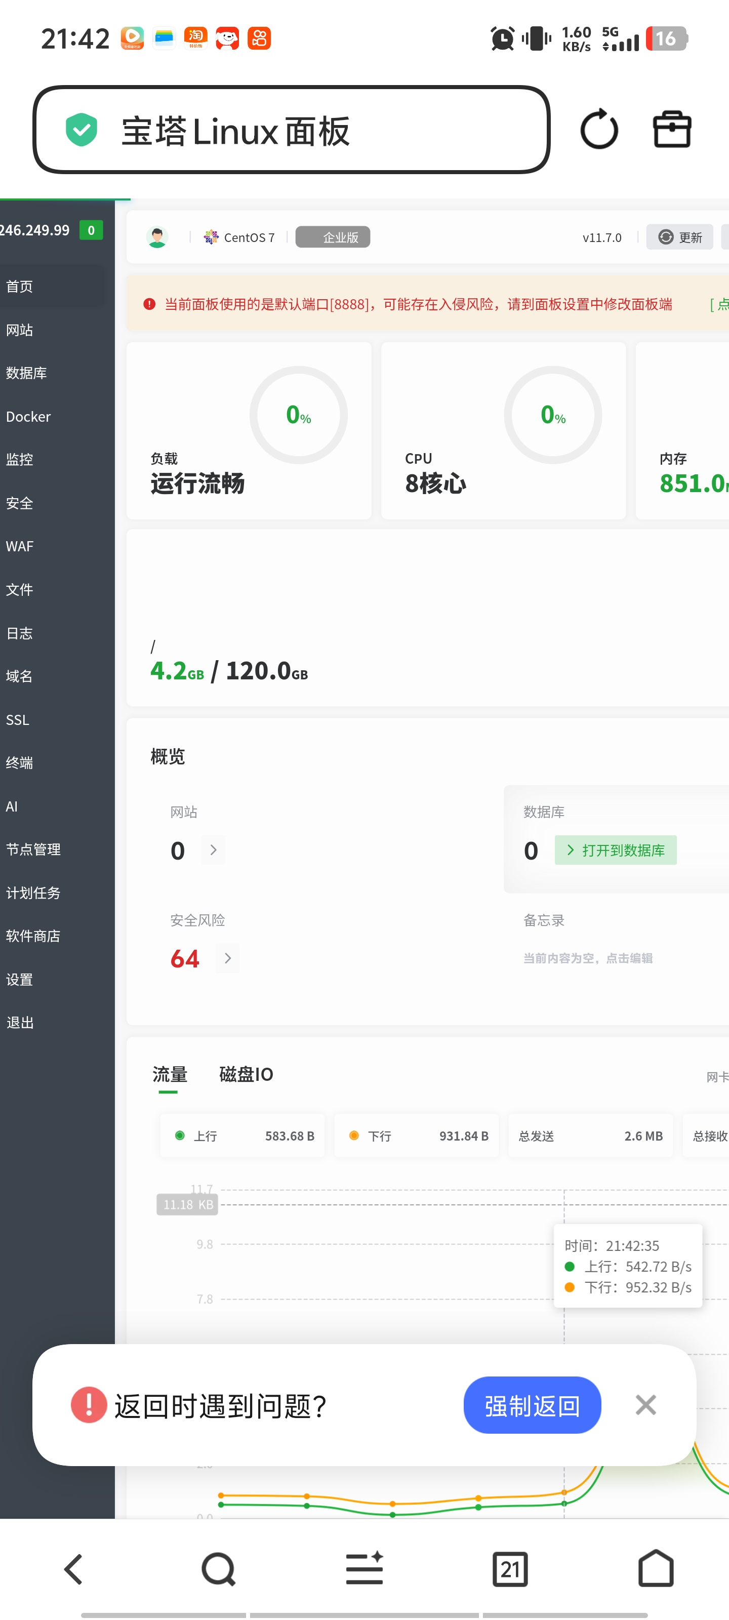Click the 851.0 memory value

pyautogui.click(x=694, y=483)
